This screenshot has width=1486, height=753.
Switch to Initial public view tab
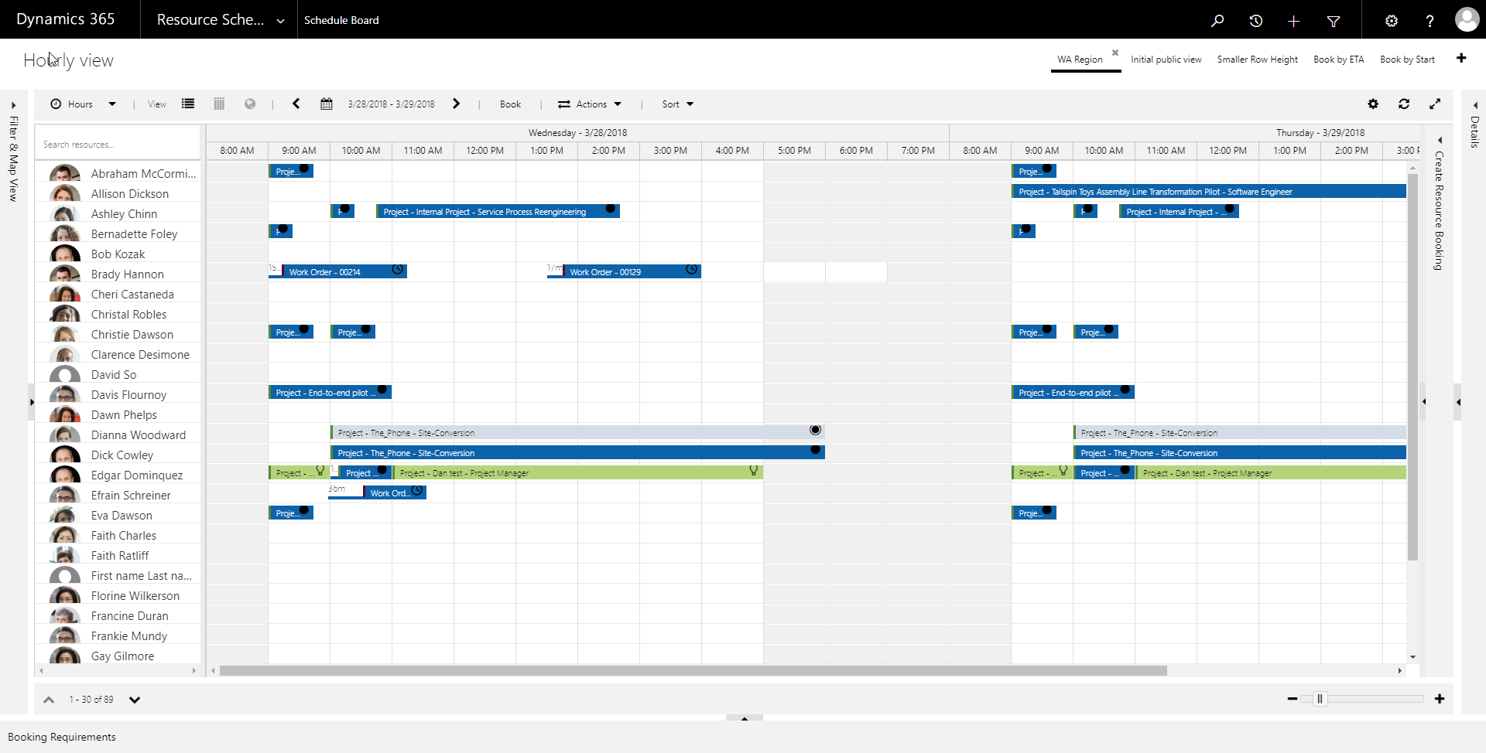(1166, 60)
